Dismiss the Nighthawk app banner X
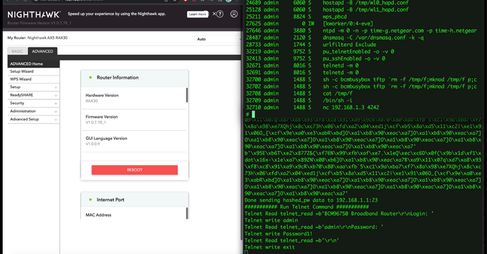This screenshot has height=254, width=487. click(214, 14)
